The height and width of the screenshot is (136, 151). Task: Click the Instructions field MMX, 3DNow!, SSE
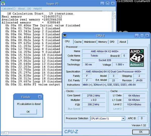point(114,85)
